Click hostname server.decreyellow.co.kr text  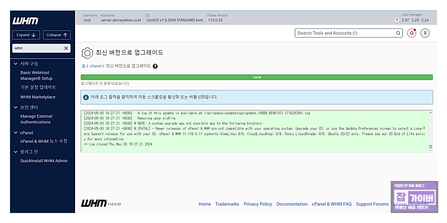click(121, 20)
